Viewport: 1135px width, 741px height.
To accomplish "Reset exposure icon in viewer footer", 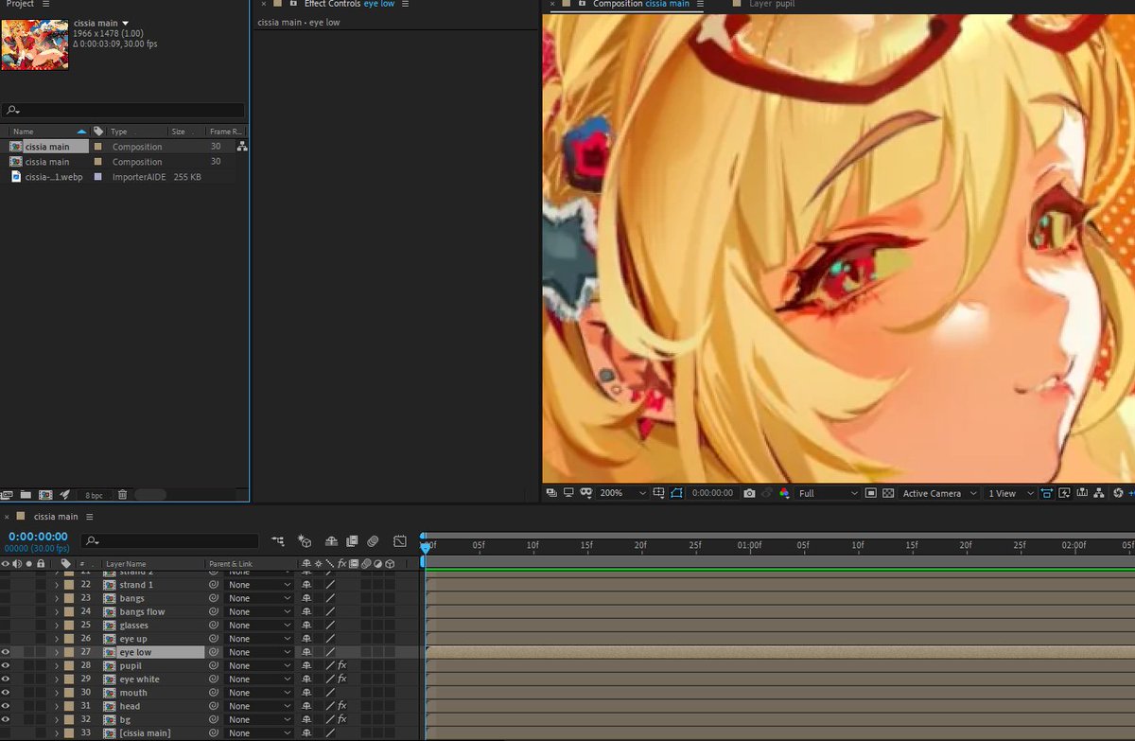I will pyautogui.click(x=1118, y=493).
